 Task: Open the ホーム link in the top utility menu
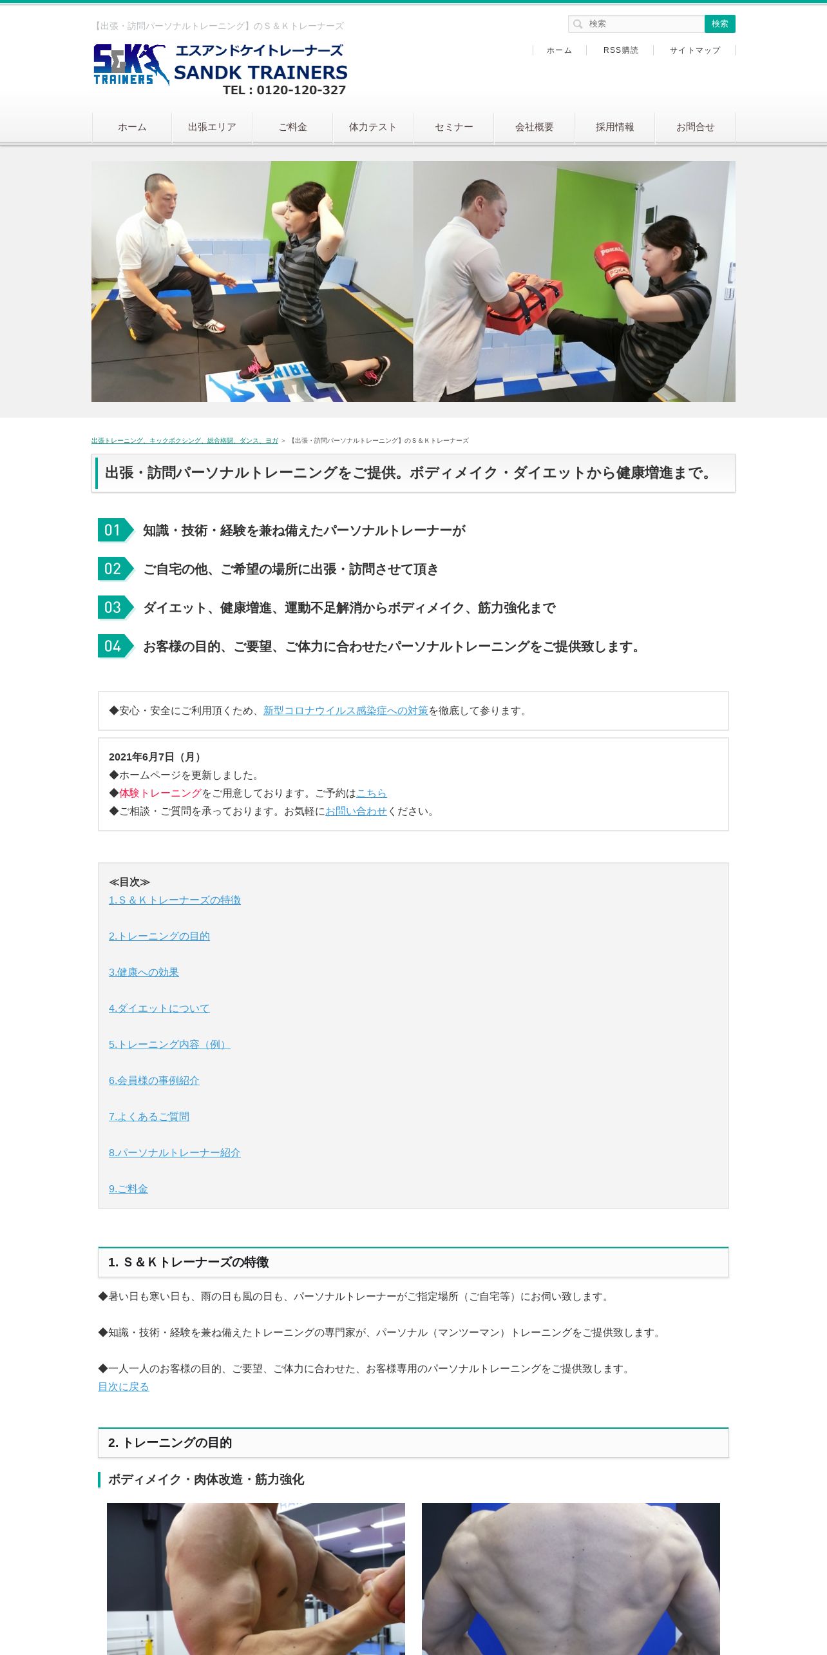point(559,50)
